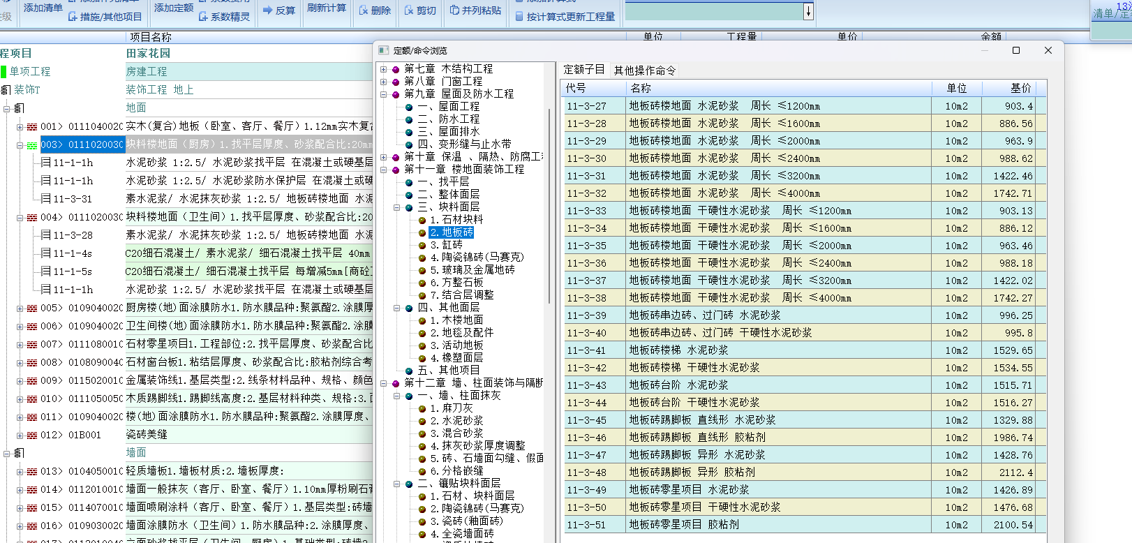Click the quota icon beside 11-3-31
This screenshot has height=543, width=1132.
[46, 199]
